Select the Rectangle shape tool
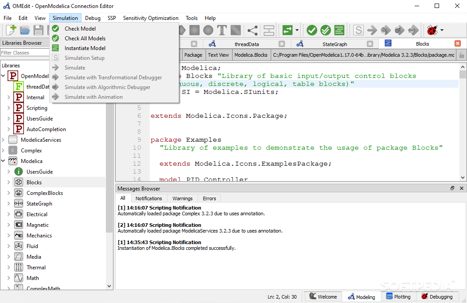Image resolution: width=467 pixels, height=303 pixels. (x=195, y=30)
